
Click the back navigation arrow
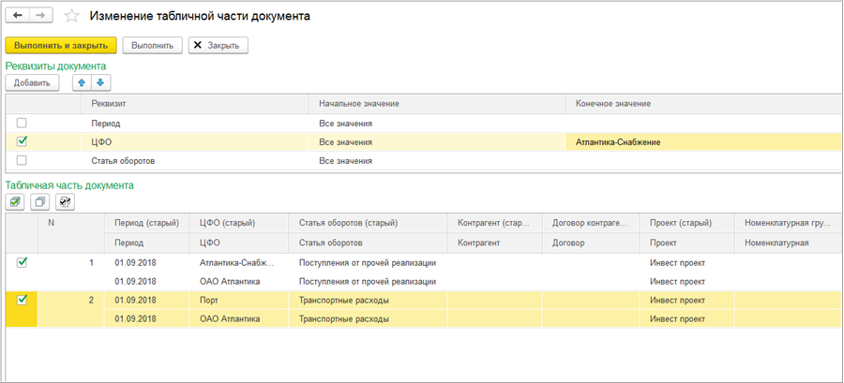pos(18,17)
